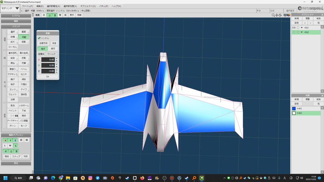Toggle the lock checkbox for obj2

pos(298,32)
